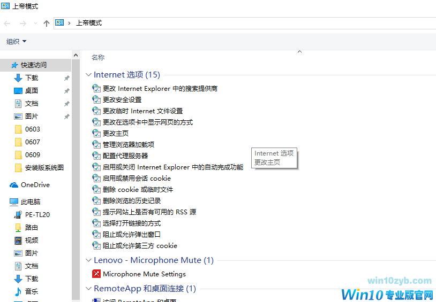Open Microphone Mute Settings entry text
The width and height of the screenshot is (436, 302).
144,274
